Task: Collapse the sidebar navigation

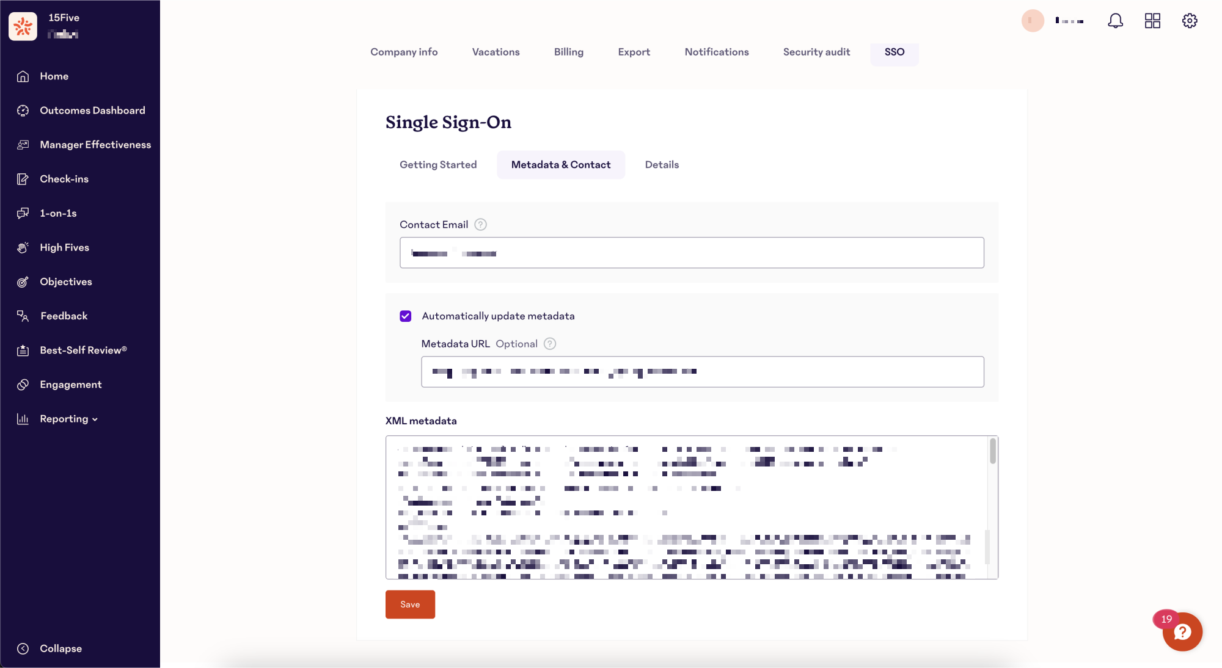Action: (x=60, y=648)
